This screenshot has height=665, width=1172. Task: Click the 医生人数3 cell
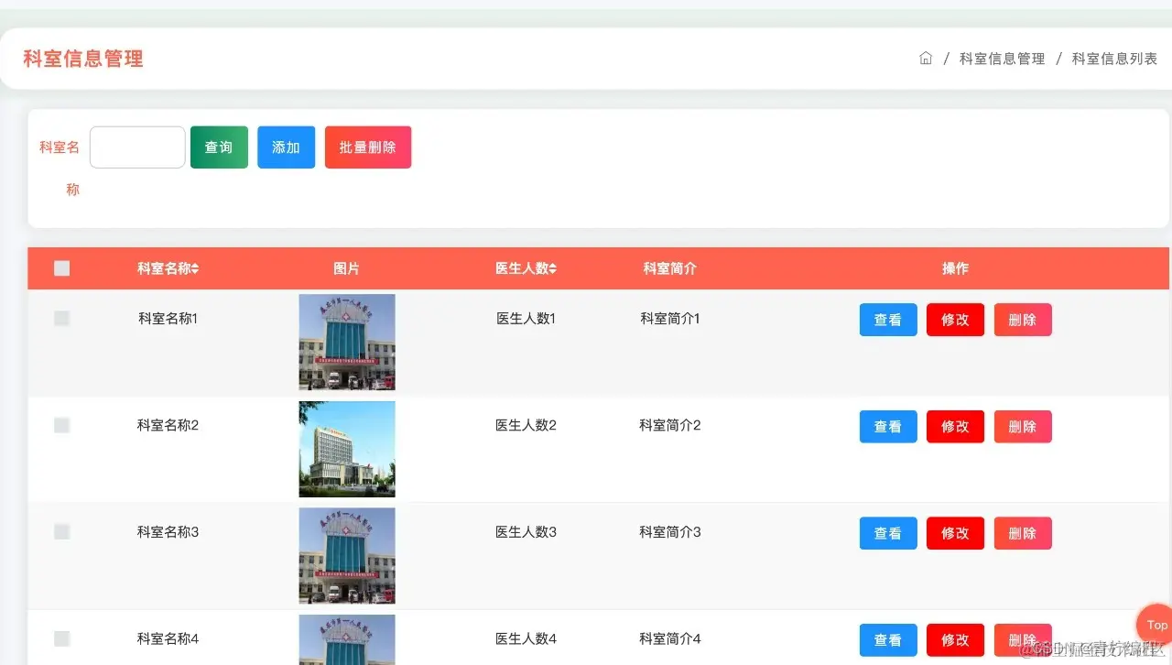point(526,531)
